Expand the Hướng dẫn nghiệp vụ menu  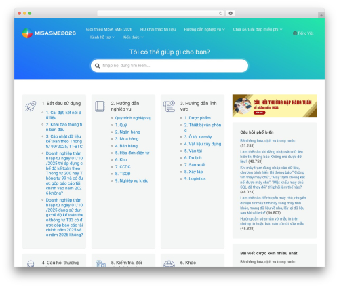204,29
